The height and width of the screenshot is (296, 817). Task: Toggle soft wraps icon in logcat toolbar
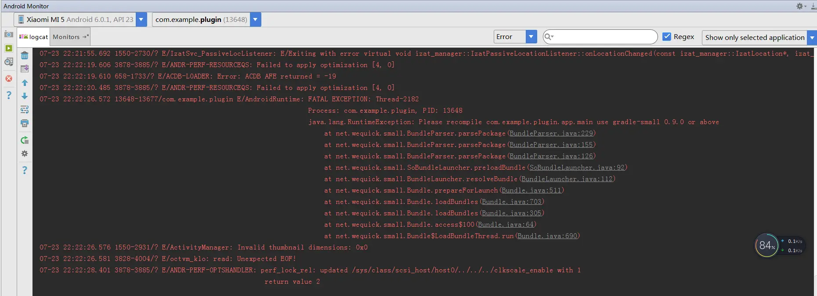click(25, 110)
